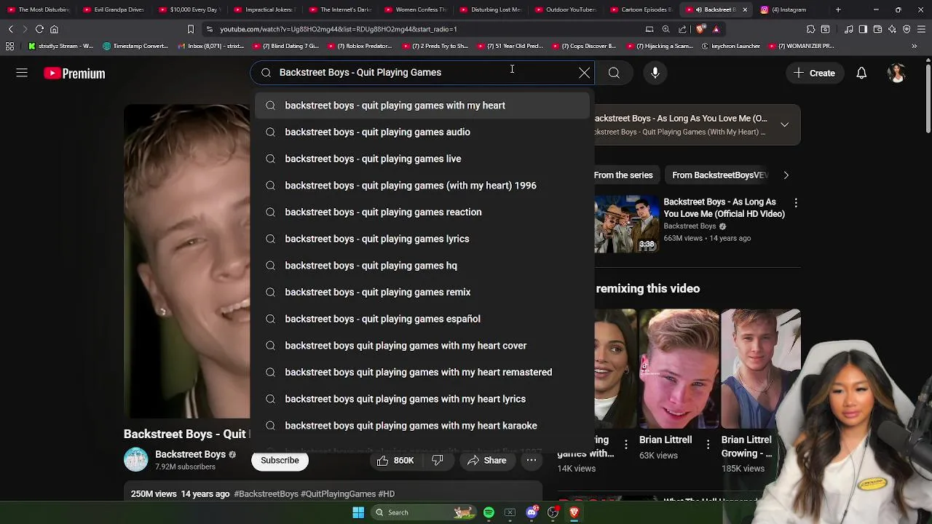Select the 'with my heart cover' suggestion

pos(422,346)
